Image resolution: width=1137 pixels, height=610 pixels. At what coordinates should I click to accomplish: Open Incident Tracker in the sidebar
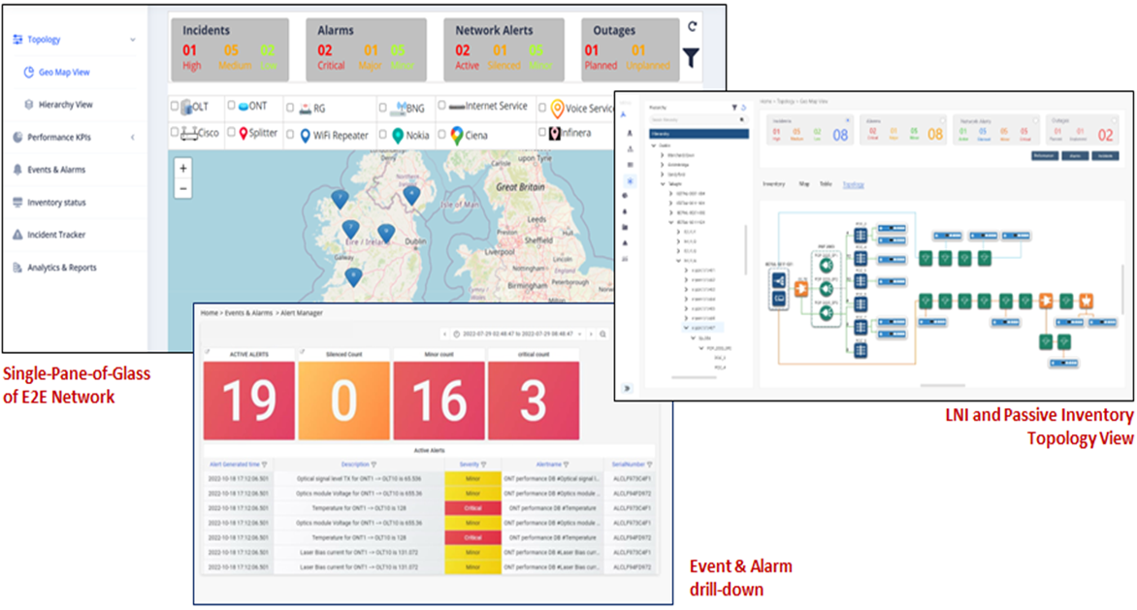(x=56, y=235)
